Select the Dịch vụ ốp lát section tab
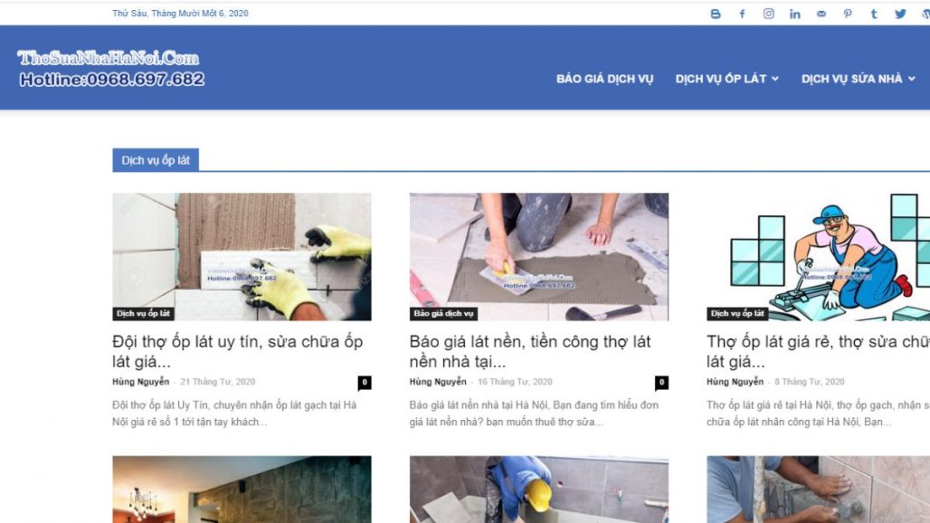930x523 pixels. [156, 160]
